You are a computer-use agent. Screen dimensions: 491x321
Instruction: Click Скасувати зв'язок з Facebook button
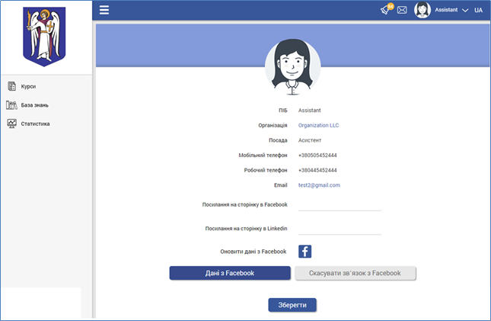(x=355, y=273)
